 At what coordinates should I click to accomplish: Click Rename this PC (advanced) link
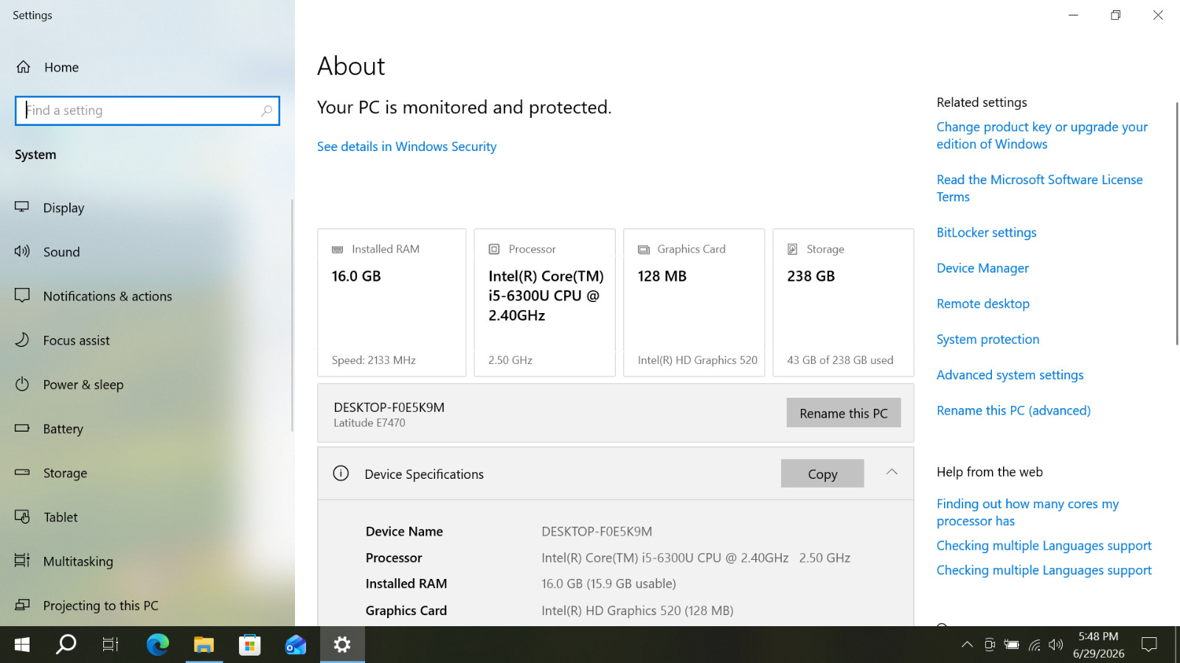tap(1013, 410)
